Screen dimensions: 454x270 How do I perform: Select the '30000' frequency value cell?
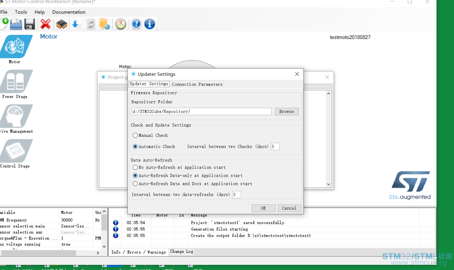(67, 220)
